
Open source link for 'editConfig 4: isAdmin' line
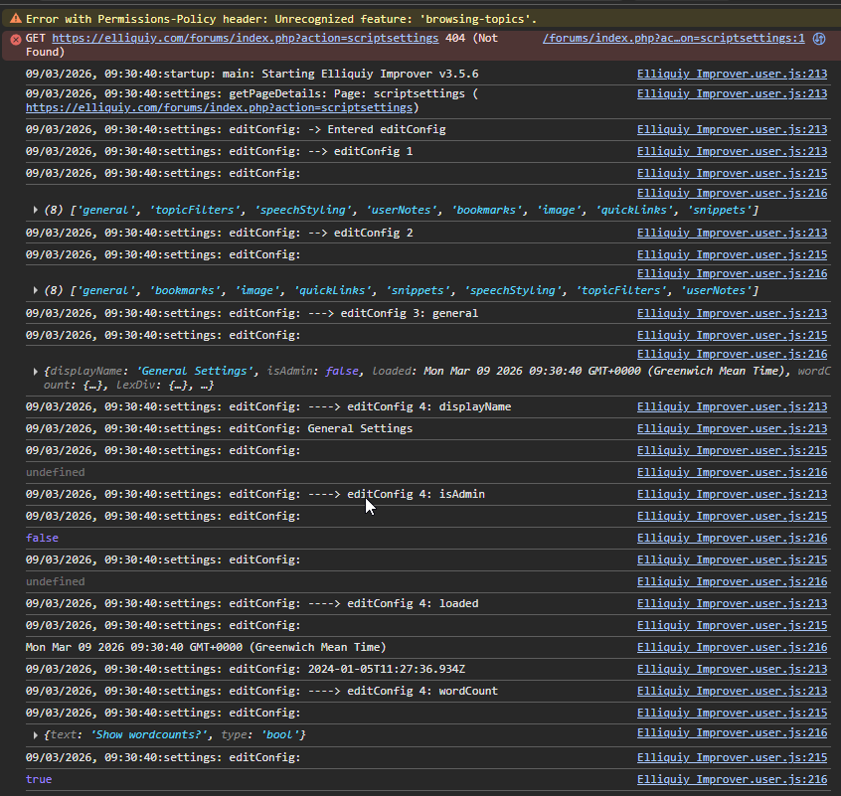[732, 494]
